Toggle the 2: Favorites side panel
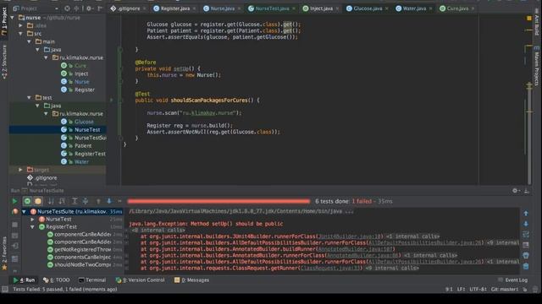The height and width of the screenshot is (304, 542). click(4, 253)
